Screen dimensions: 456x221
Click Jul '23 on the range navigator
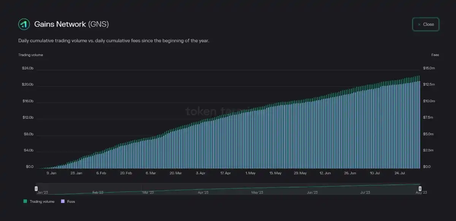365,193
